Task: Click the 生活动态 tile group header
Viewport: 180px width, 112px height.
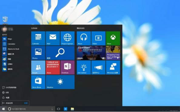Action: 34,28
